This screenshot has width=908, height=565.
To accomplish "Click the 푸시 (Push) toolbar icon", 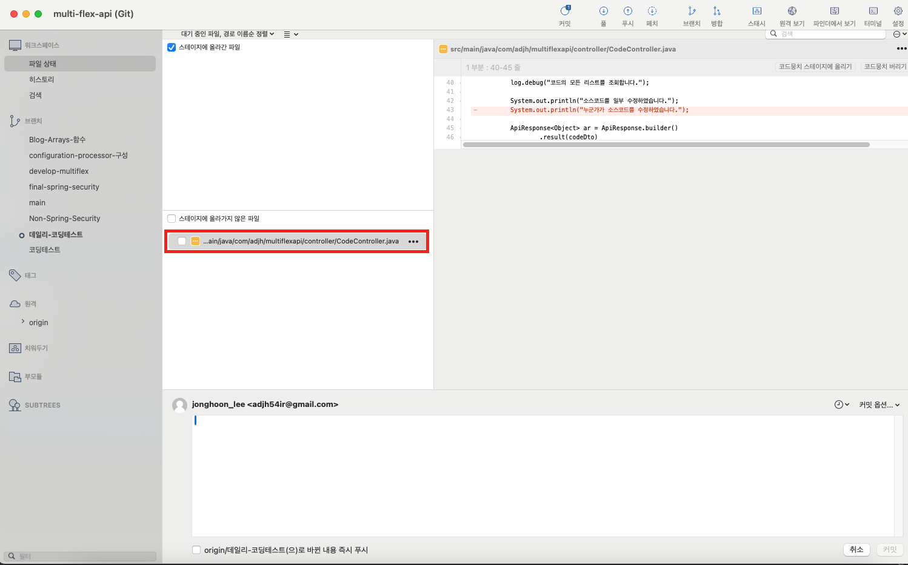I will [628, 11].
